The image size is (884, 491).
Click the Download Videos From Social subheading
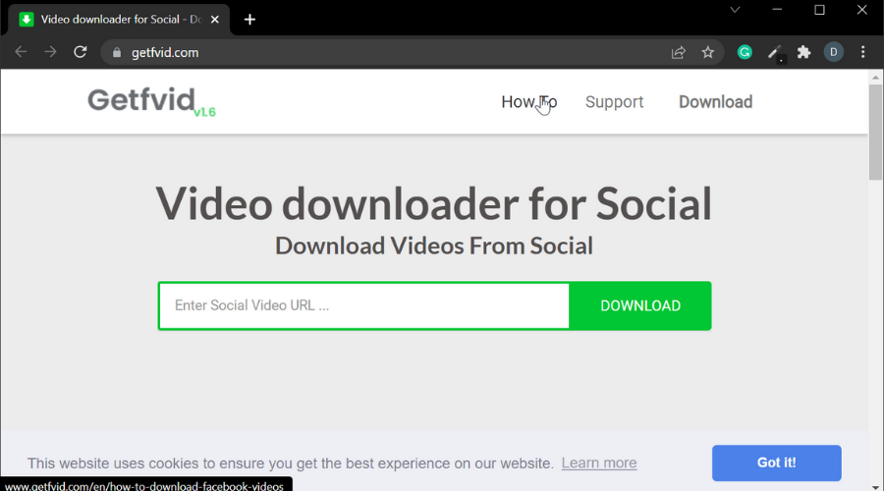pos(433,245)
